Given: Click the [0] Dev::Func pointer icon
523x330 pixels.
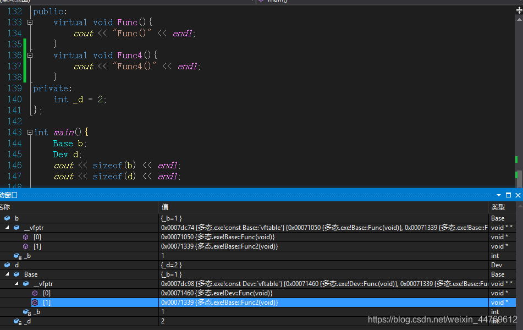Looking at the screenshot, I should pyautogui.click(x=35, y=293).
